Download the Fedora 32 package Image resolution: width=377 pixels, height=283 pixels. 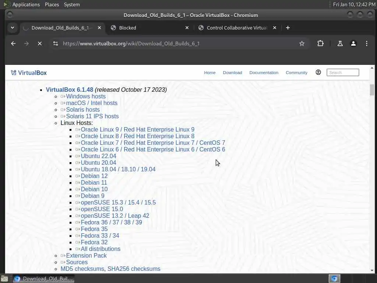94,242
